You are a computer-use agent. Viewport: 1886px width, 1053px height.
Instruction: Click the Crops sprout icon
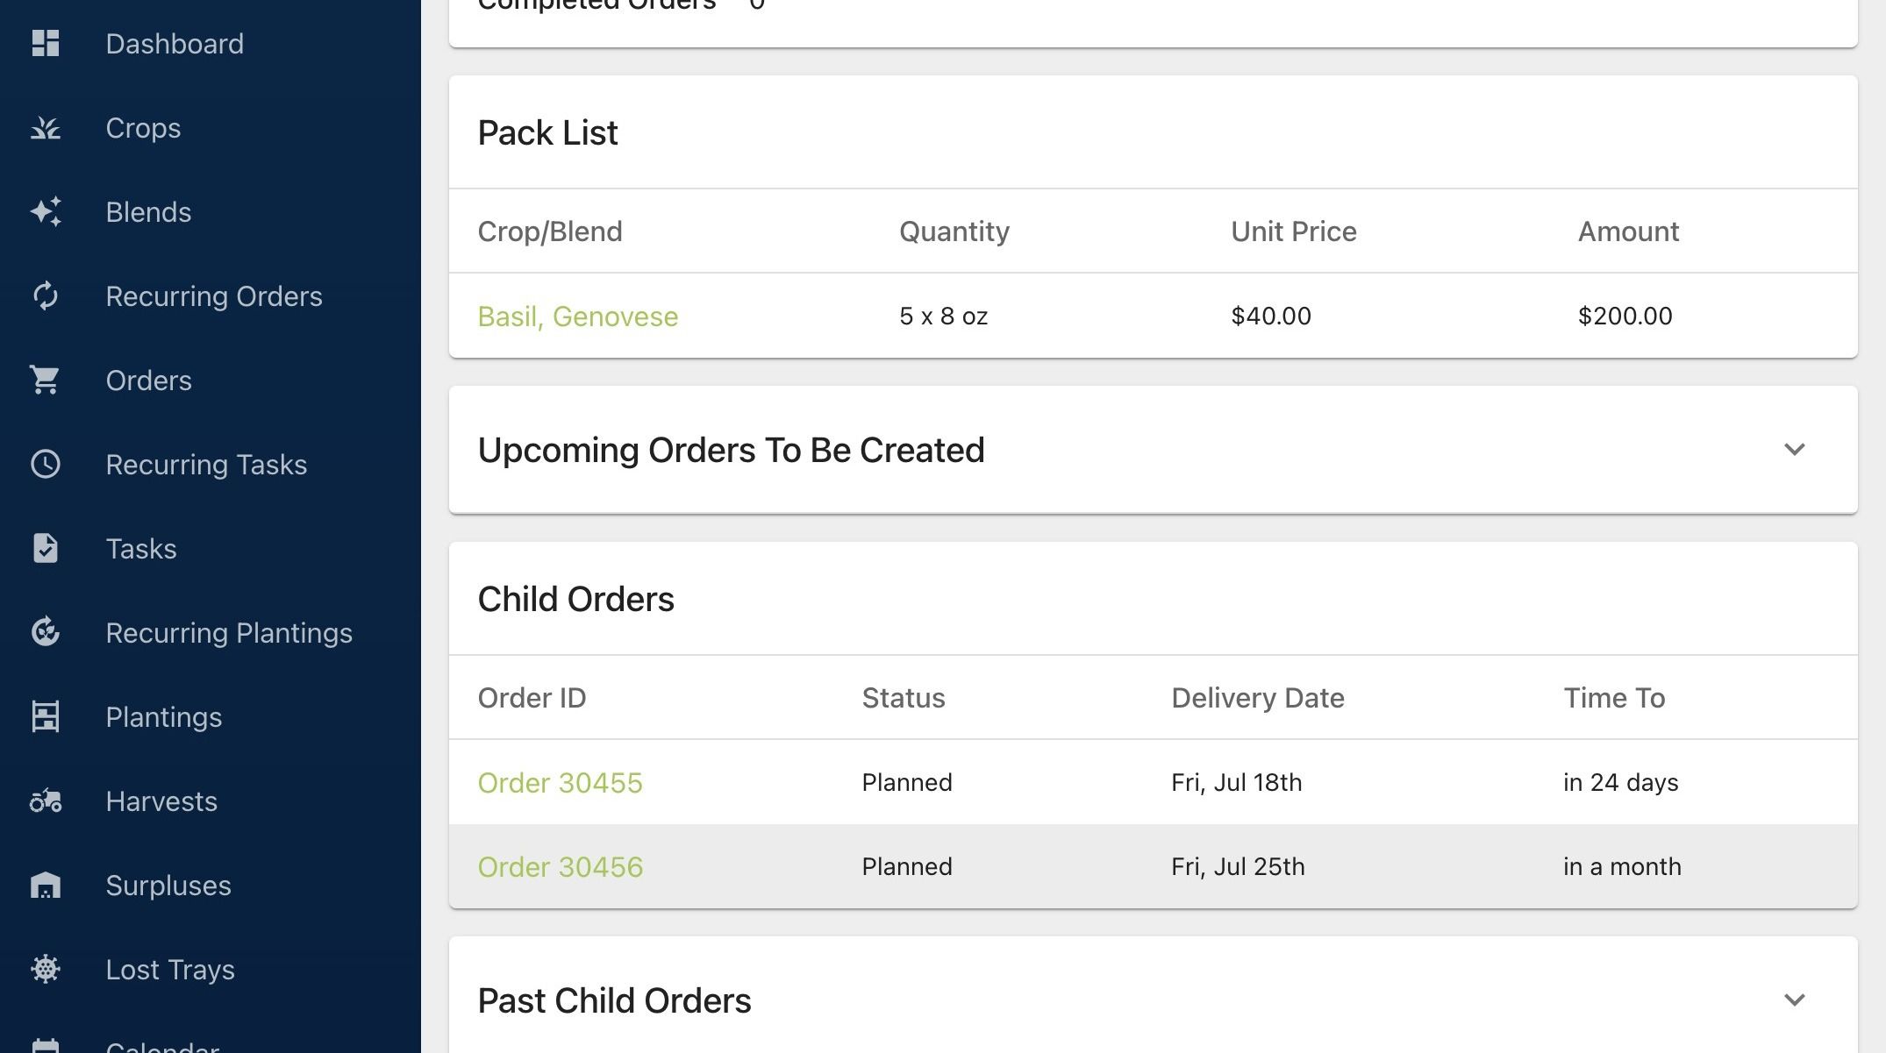(x=46, y=128)
